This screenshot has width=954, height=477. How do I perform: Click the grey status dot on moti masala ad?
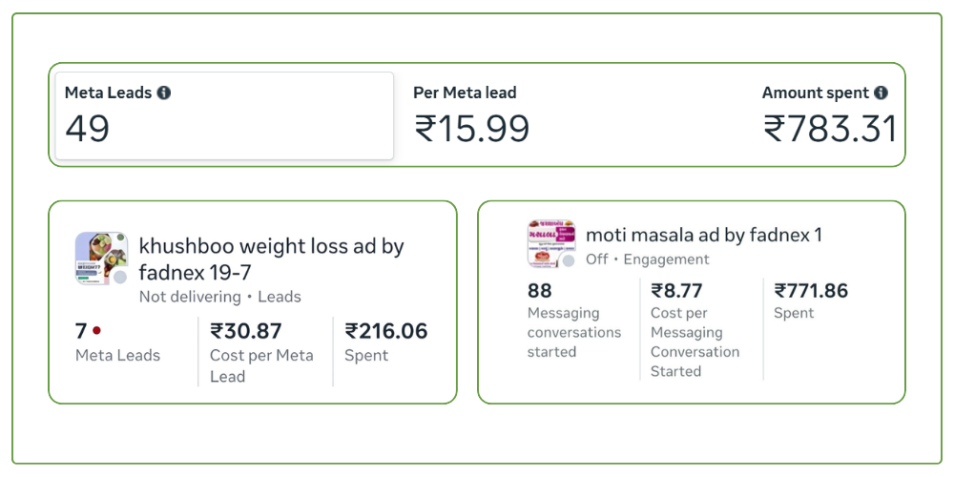pos(569,260)
